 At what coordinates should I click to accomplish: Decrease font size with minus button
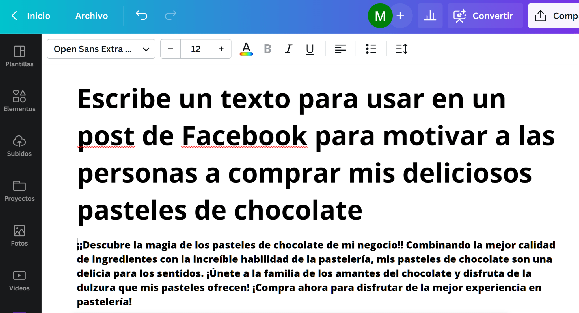pos(170,49)
